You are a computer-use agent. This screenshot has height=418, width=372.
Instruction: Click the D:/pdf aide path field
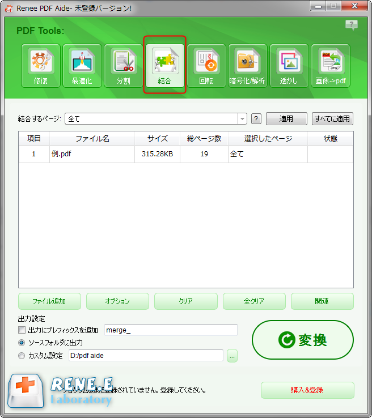pos(146,356)
